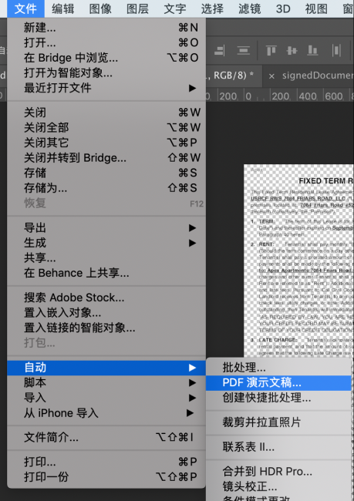354x501 pixels.
Task: Open 文件简介... file info
Action: pyautogui.click(x=106, y=438)
